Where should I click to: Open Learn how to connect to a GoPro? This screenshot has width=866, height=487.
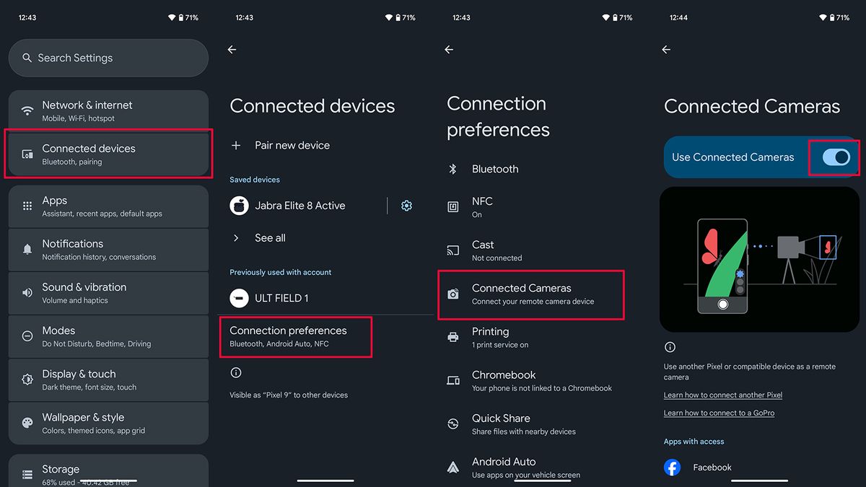[719, 413]
